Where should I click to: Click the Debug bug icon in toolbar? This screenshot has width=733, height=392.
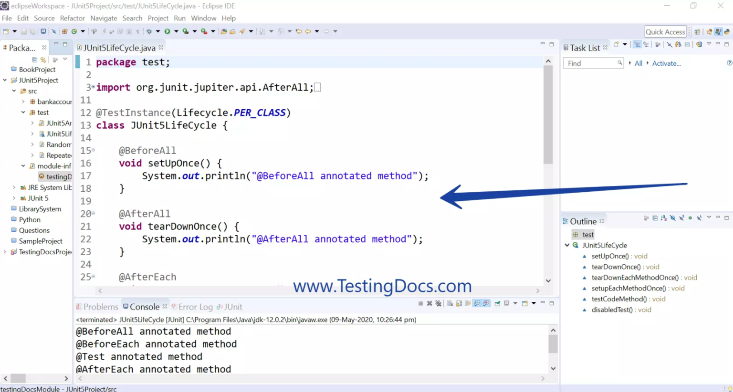(x=149, y=31)
